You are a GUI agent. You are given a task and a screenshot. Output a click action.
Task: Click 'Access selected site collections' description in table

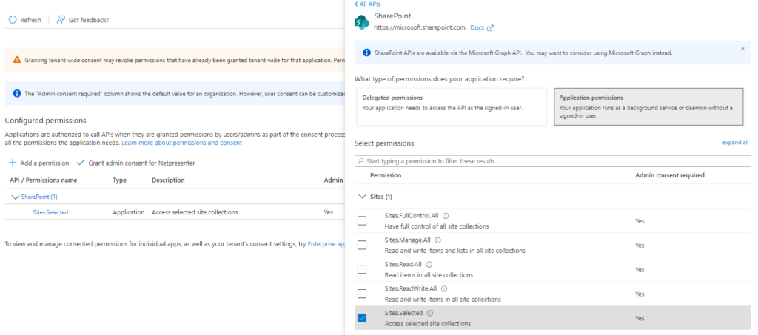[195, 212]
